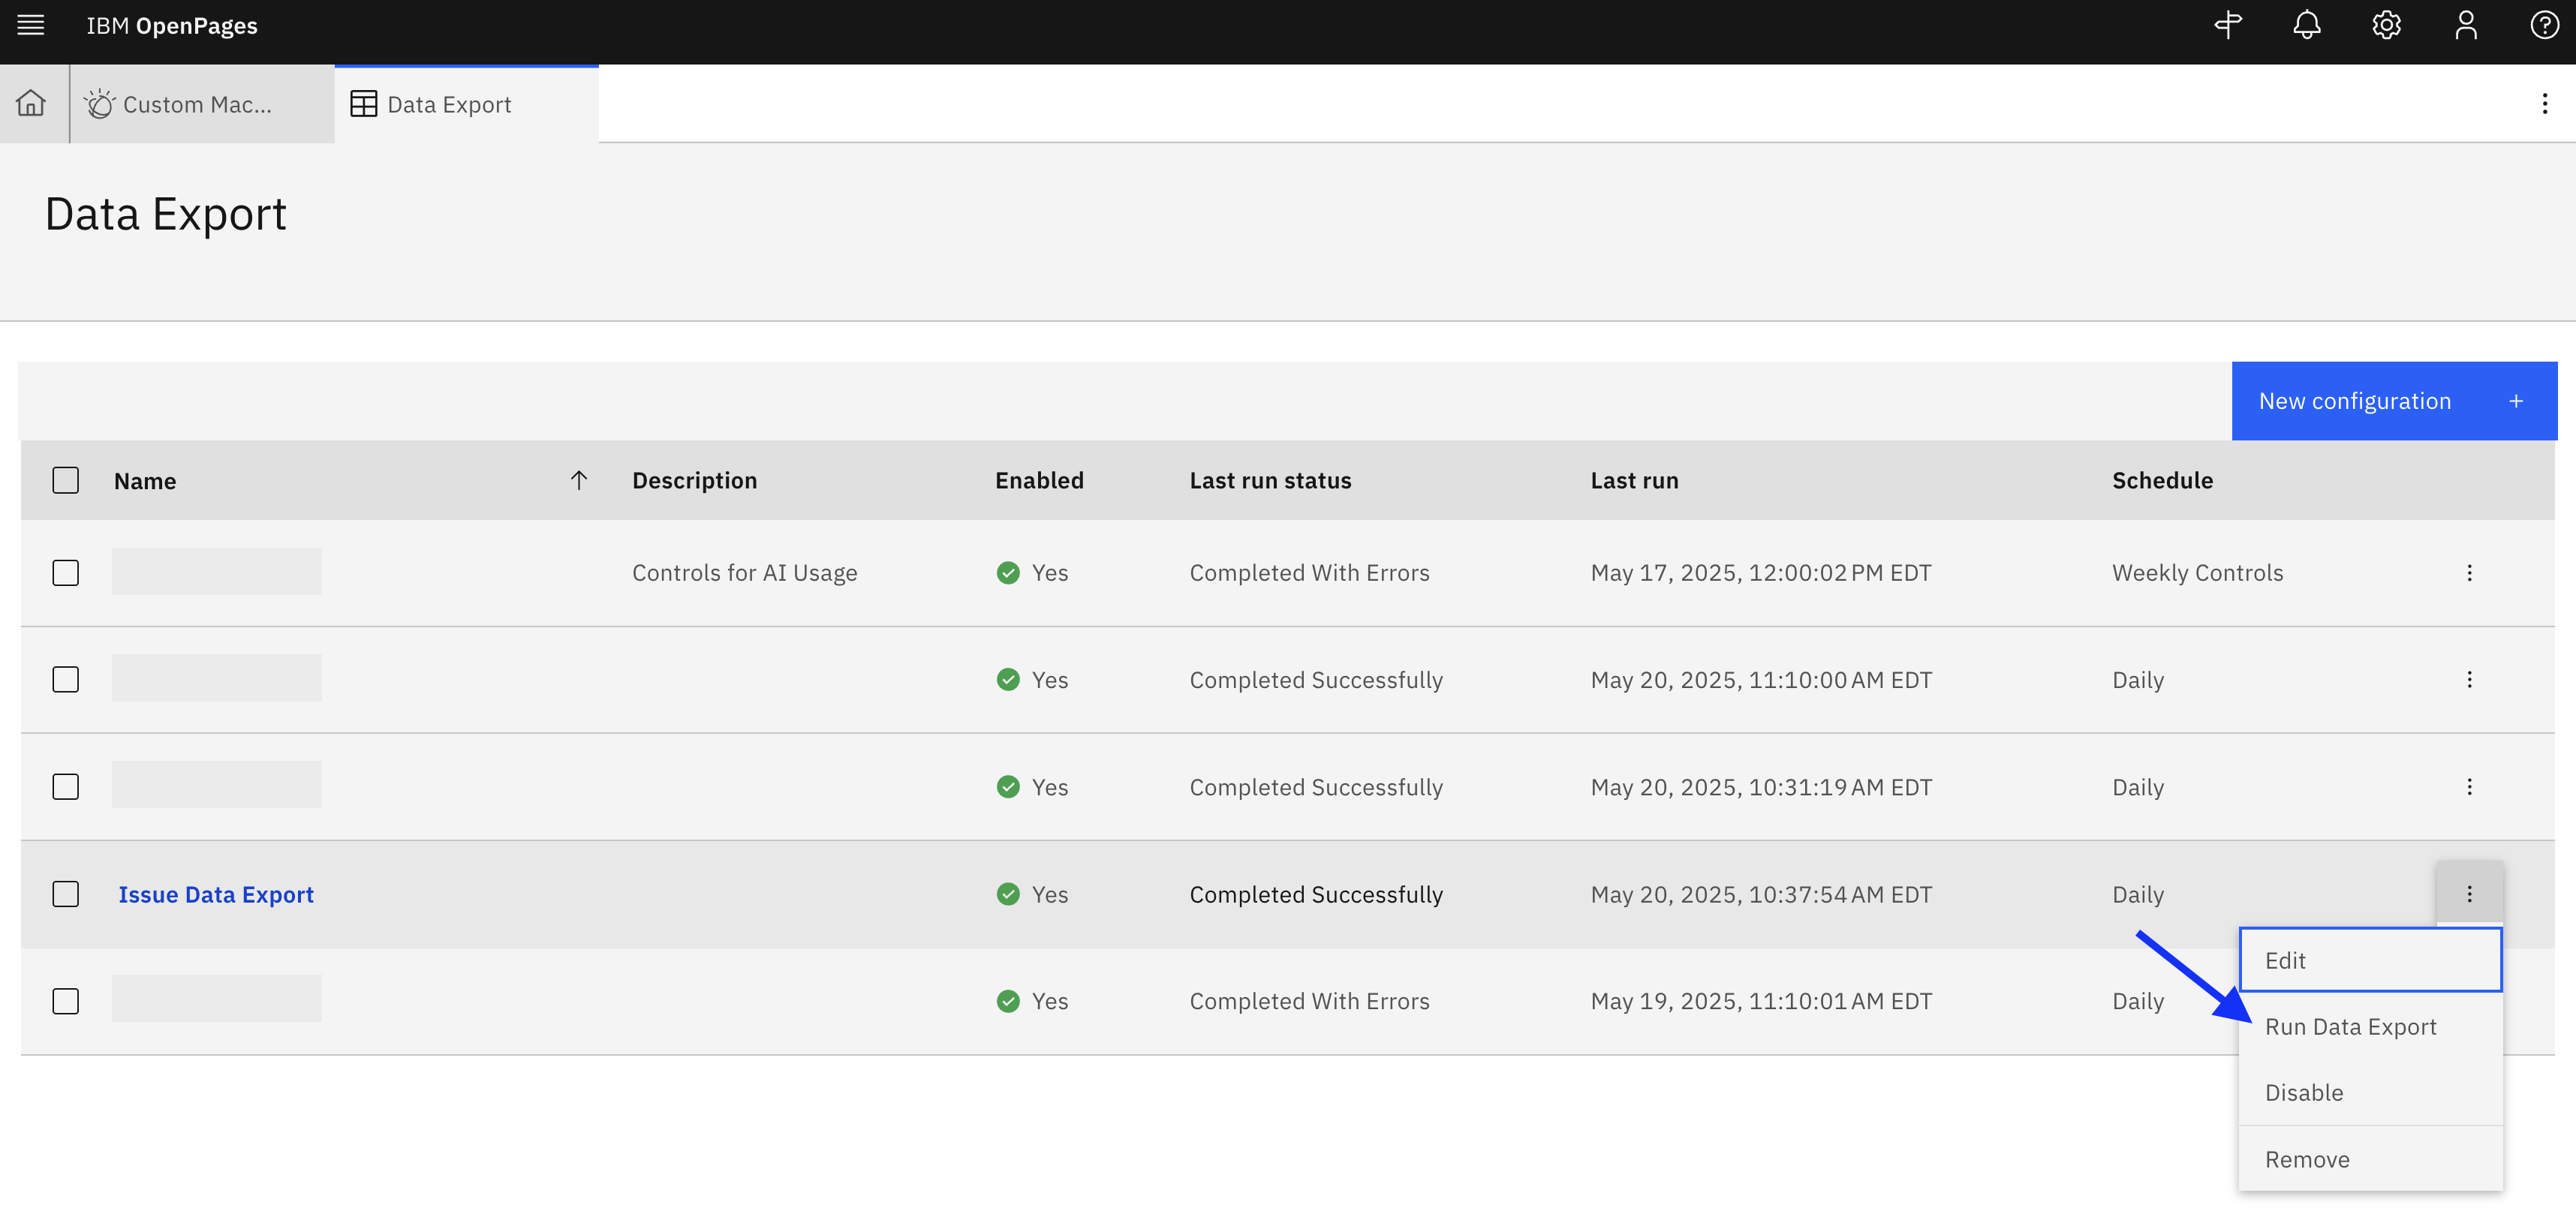
Task: Check the Issue Data Export row checkbox
Action: 66,894
